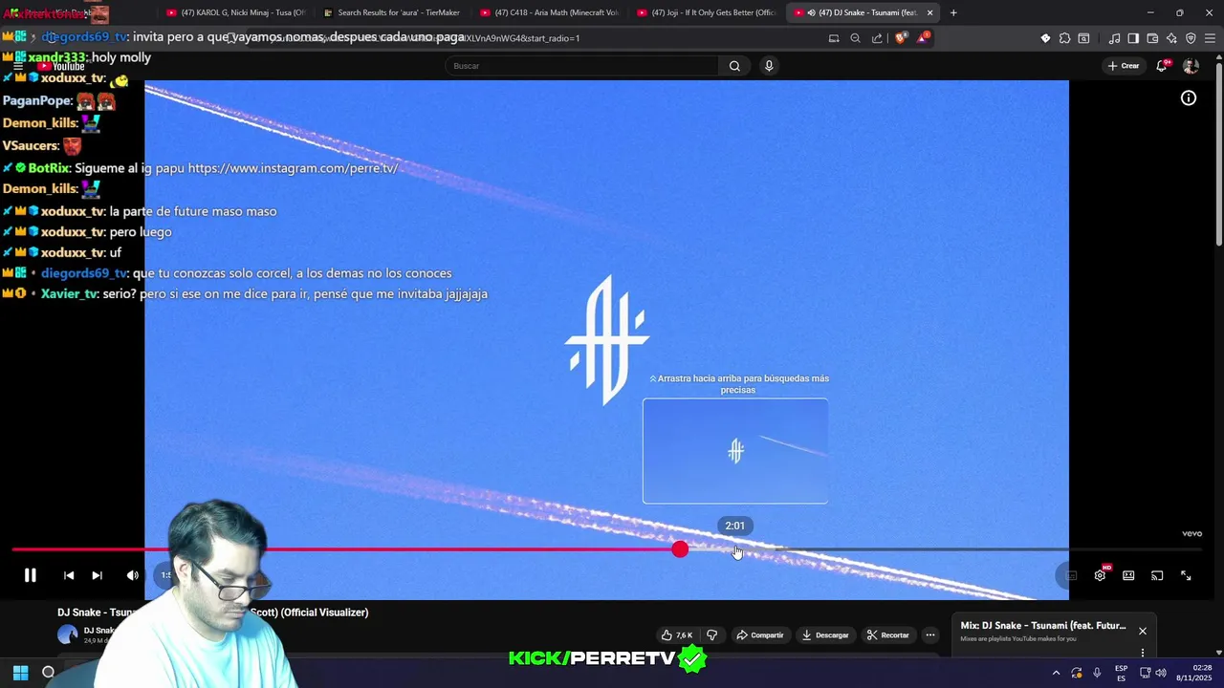This screenshot has height=688, width=1224.
Task: Cast the video to a device
Action: pos(1157,575)
